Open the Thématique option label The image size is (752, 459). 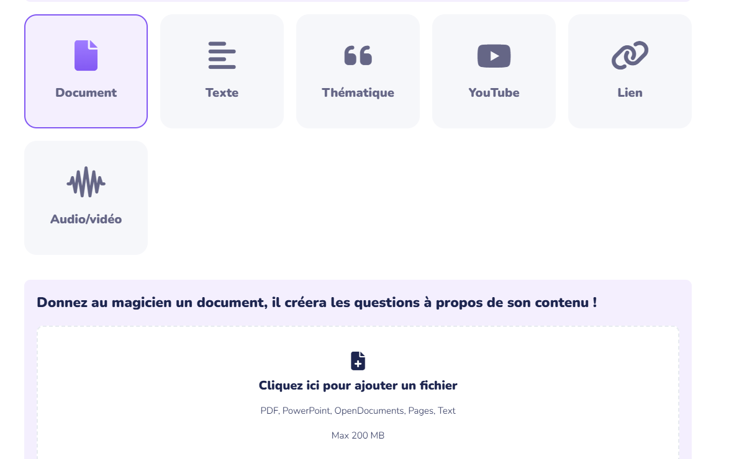[x=358, y=92]
